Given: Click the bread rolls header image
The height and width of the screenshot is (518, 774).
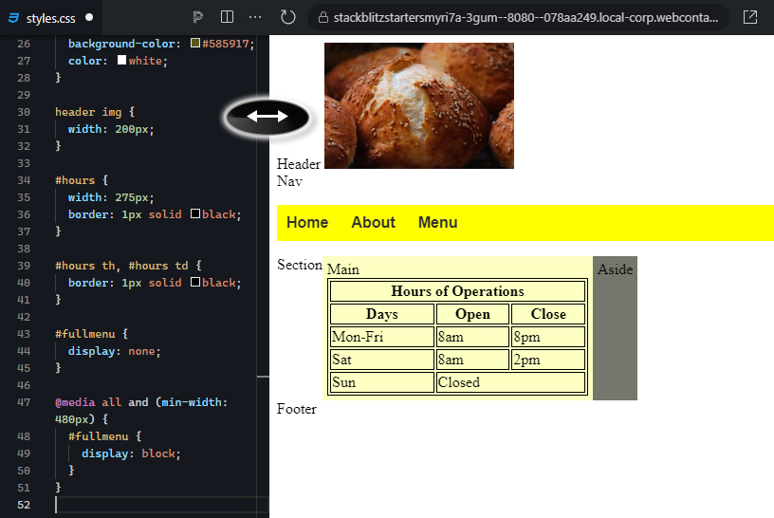Looking at the screenshot, I should click(x=419, y=105).
